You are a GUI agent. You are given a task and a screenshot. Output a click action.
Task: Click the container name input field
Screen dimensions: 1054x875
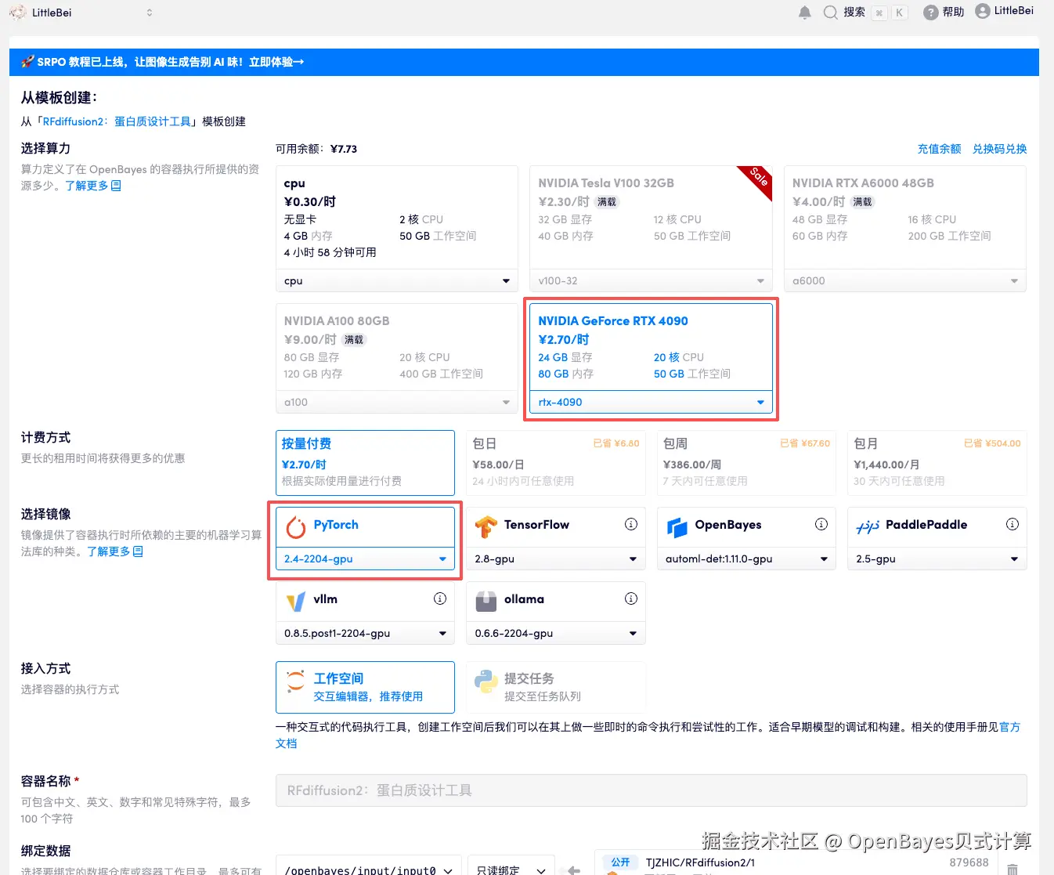coord(652,790)
